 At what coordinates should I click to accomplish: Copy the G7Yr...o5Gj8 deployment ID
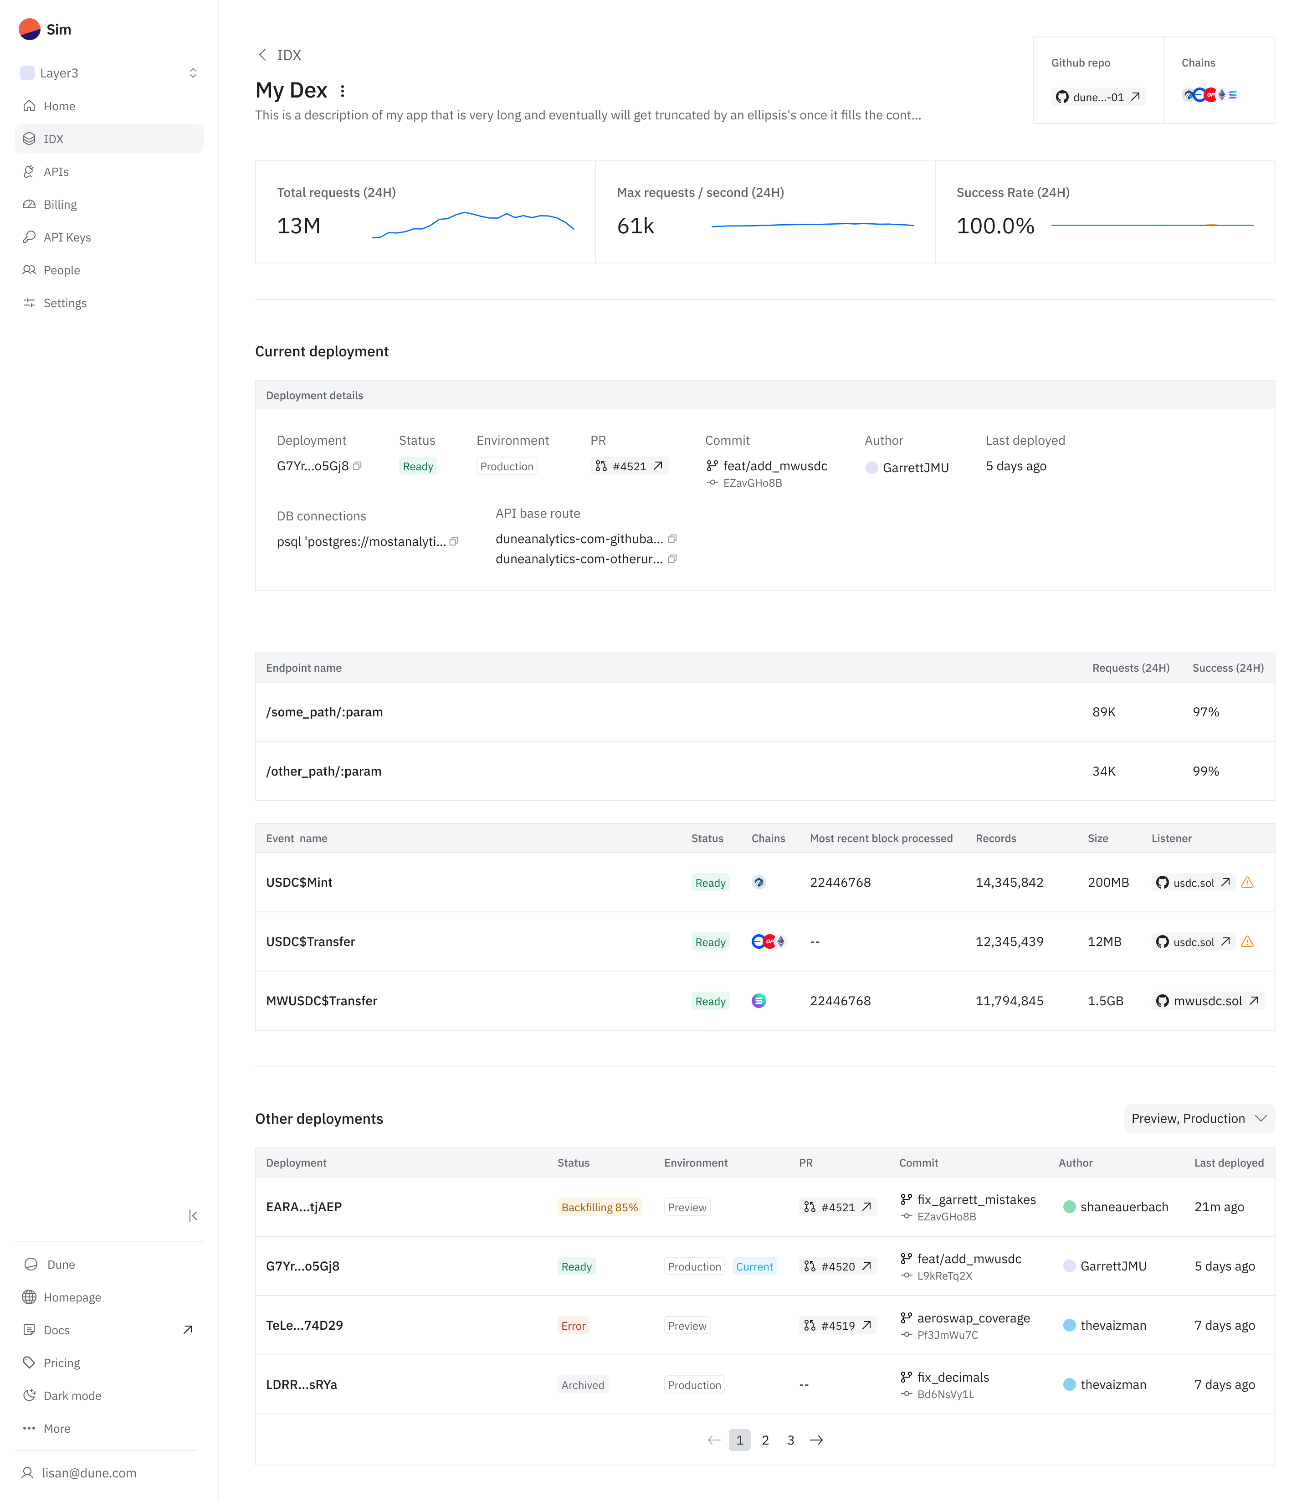(357, 466)
